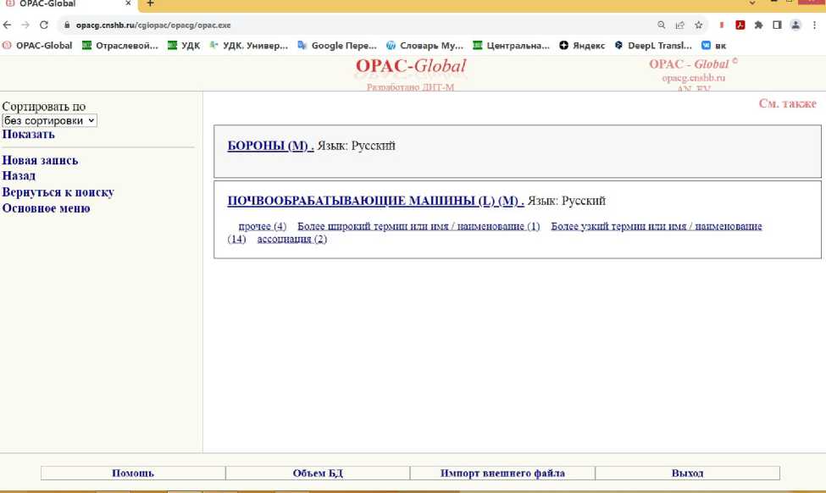Click the Объем БД button
Image resolution: width=826 pixels, height=493 pixels.
(318, 473)
